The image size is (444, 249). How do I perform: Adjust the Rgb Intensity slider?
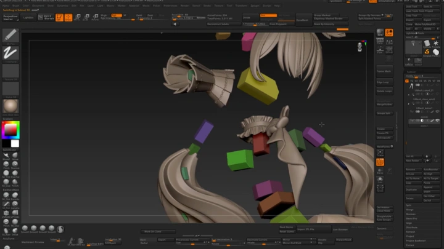(118, 18)
